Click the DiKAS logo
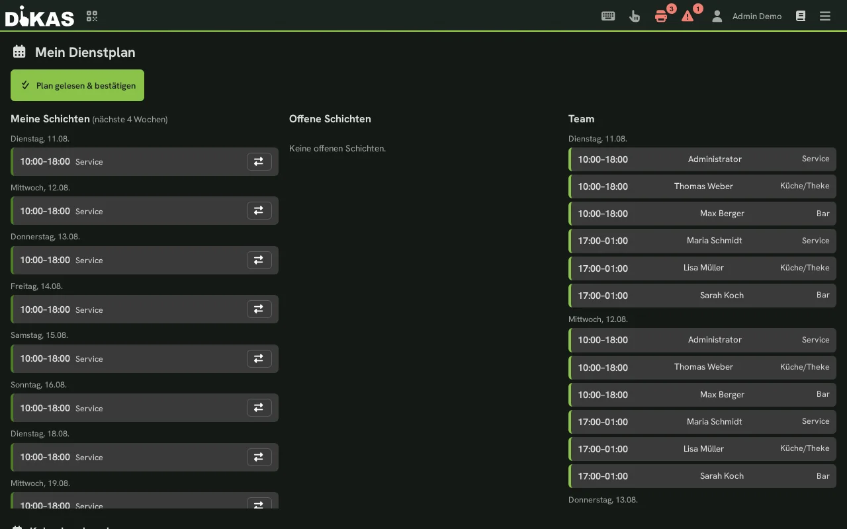This screenshot has width=847, height=529. point(40,16)
